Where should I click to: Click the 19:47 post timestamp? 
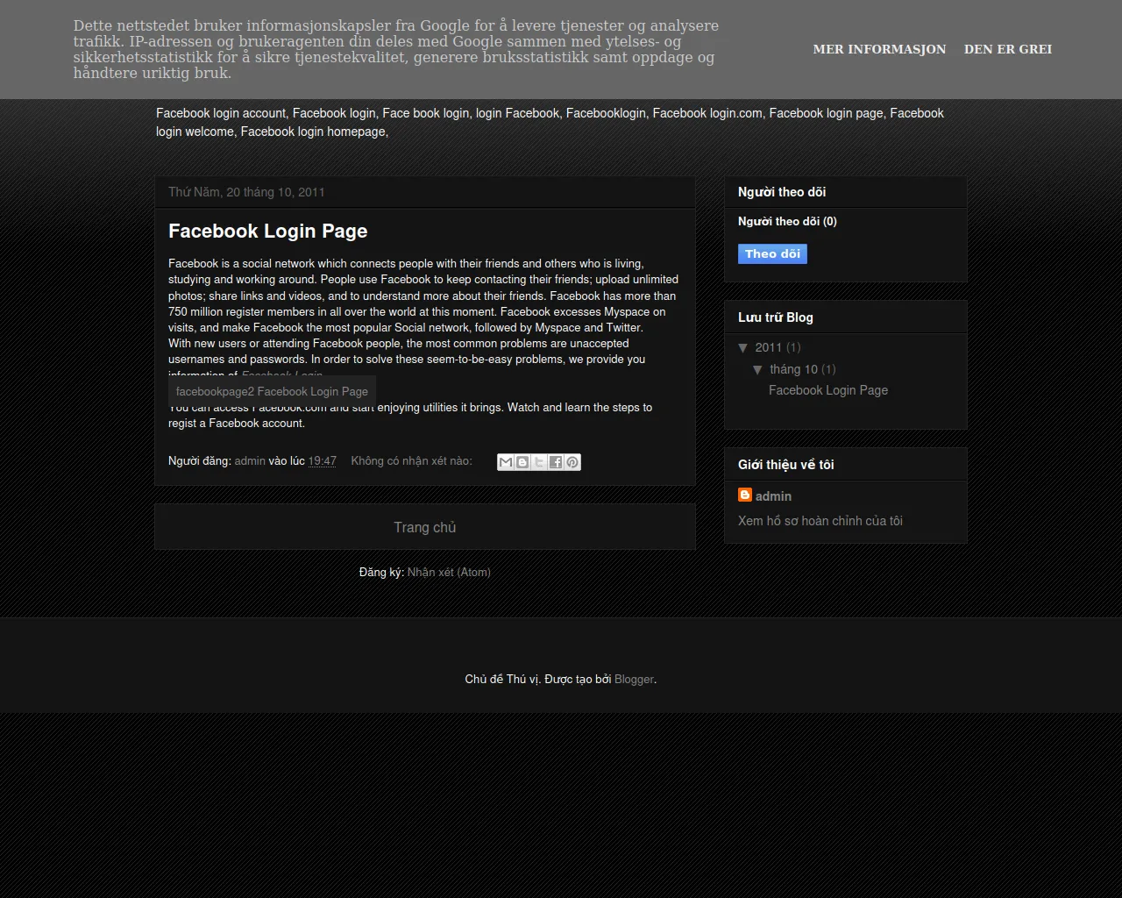coord(322,461)
